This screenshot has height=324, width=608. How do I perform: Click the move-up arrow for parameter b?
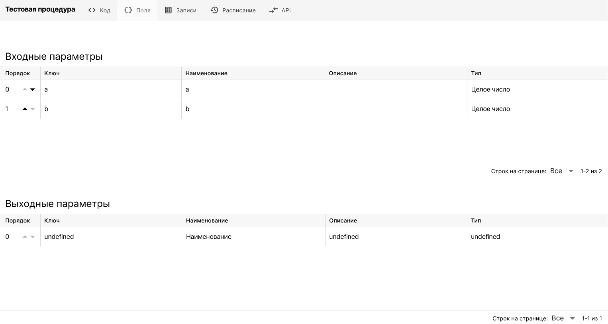tap(25, 109)
